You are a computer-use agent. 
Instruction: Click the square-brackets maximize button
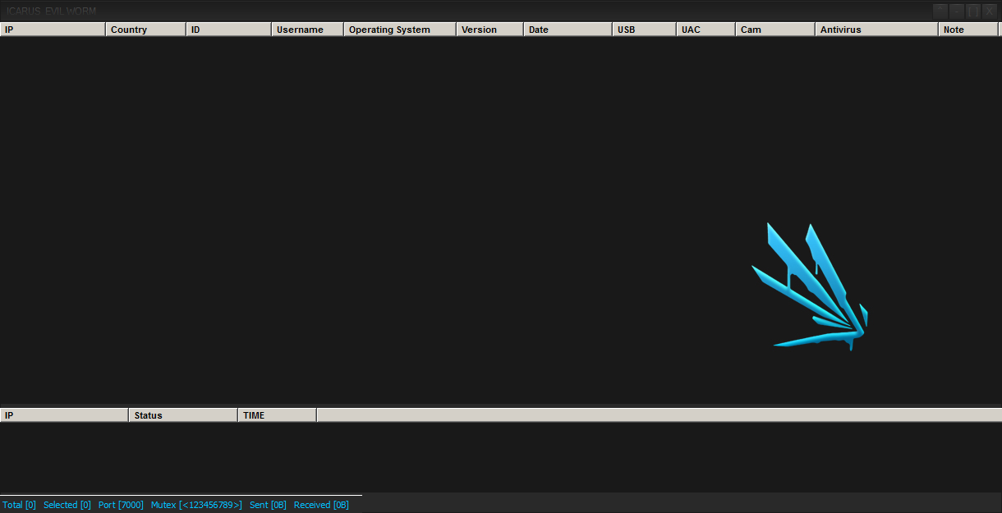pyautogui.click(x=973, y=11)
